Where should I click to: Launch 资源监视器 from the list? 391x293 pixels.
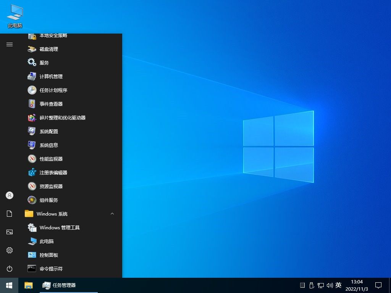[x=70, y=186]
